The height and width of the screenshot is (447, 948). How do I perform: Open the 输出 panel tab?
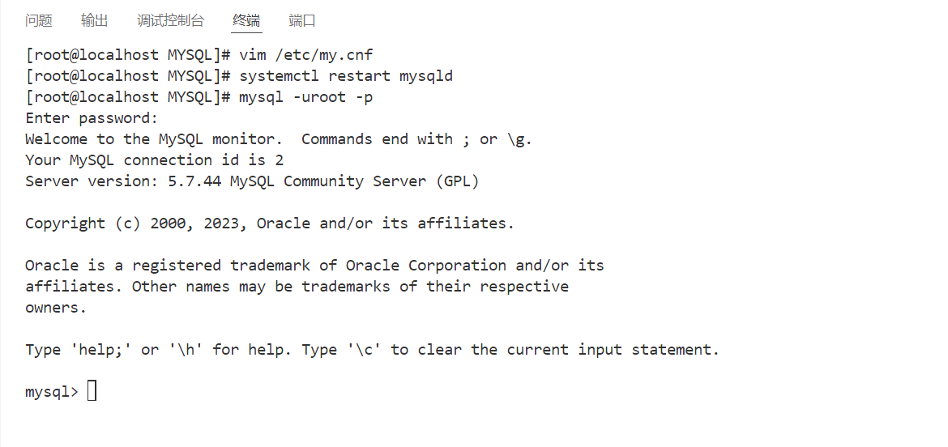pyautogui.click(x=94, y=20)
